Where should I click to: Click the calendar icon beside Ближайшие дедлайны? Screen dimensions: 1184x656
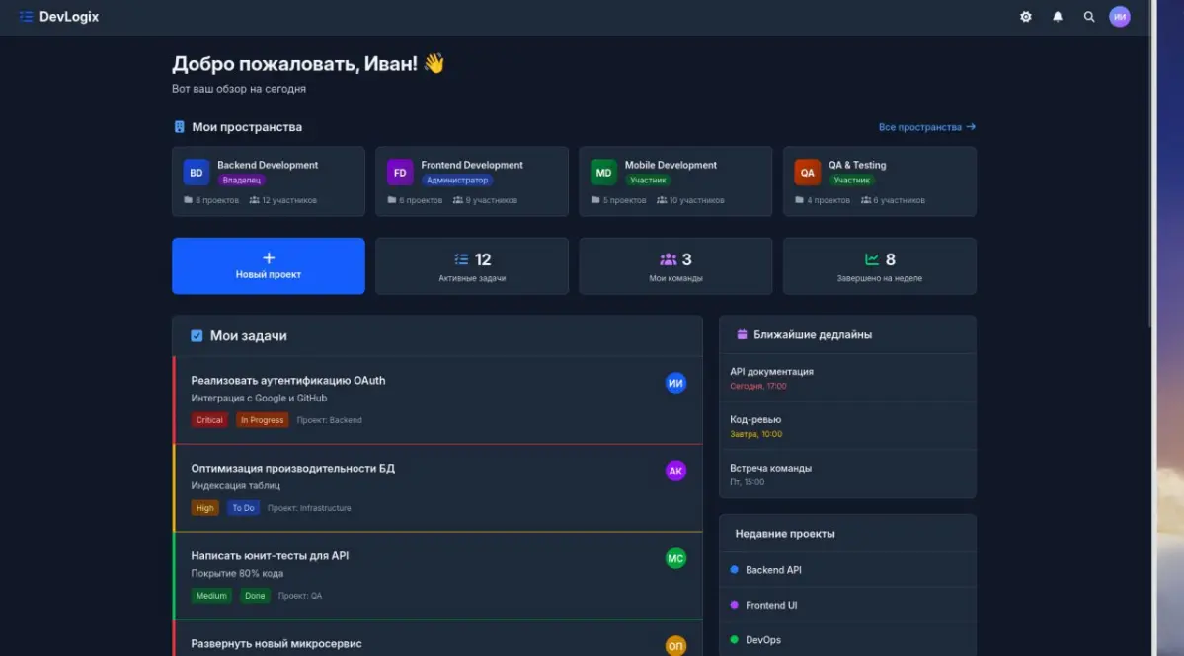[x=742, y=334]
